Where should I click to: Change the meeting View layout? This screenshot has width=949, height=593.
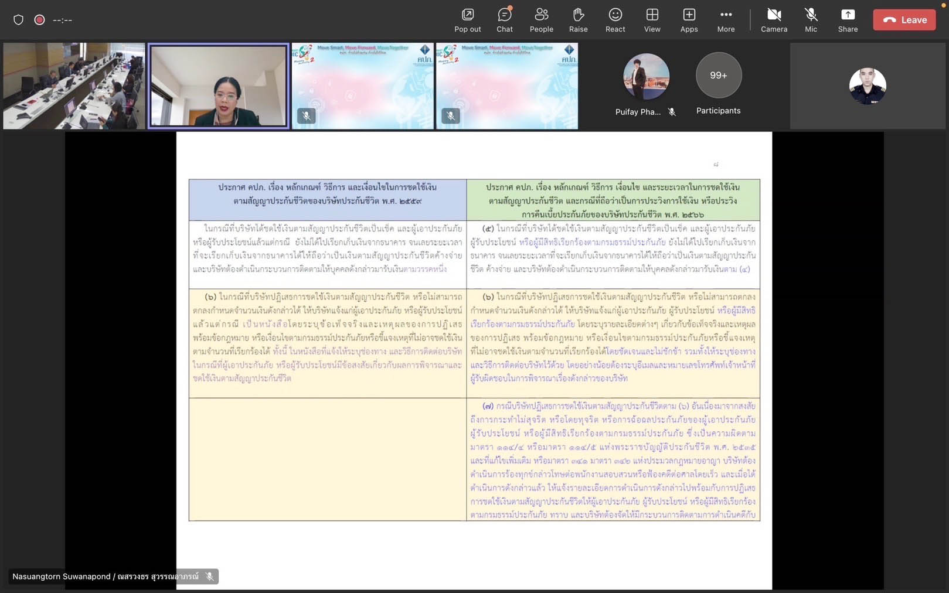click(x=652, y=20)
